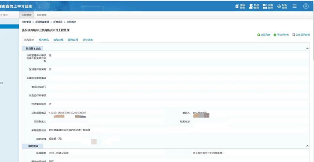Open the 评价信息 tab
This screenshot has width=314, height=162.
click(88, 40)
